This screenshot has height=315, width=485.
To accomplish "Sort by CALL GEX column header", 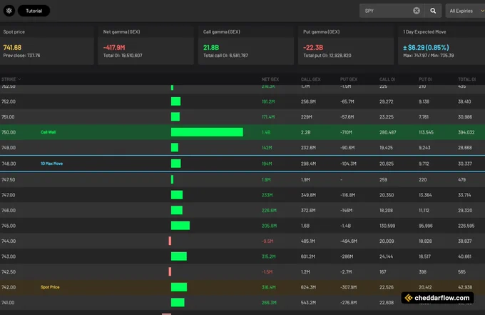I will [x=310, y=79].
